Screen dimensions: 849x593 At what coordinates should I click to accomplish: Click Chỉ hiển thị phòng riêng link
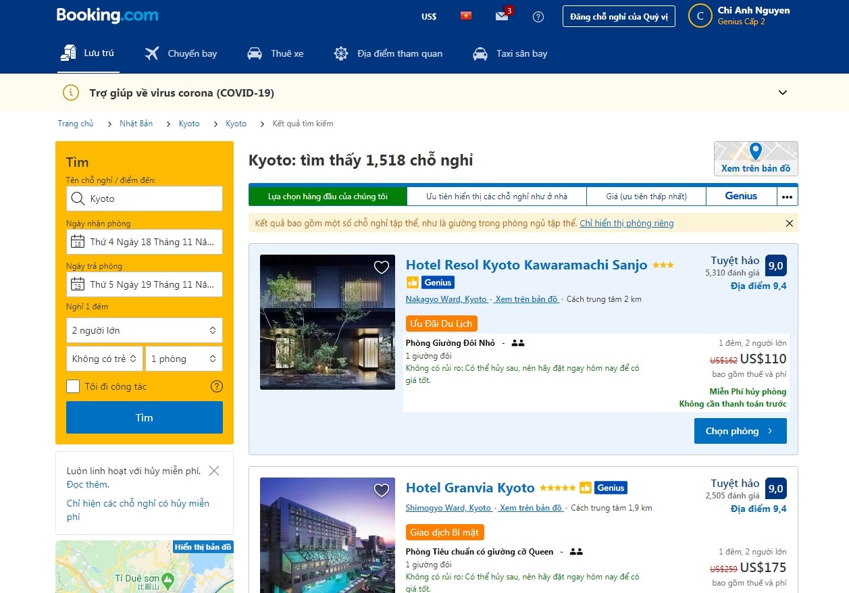click(x=627, y=223)
